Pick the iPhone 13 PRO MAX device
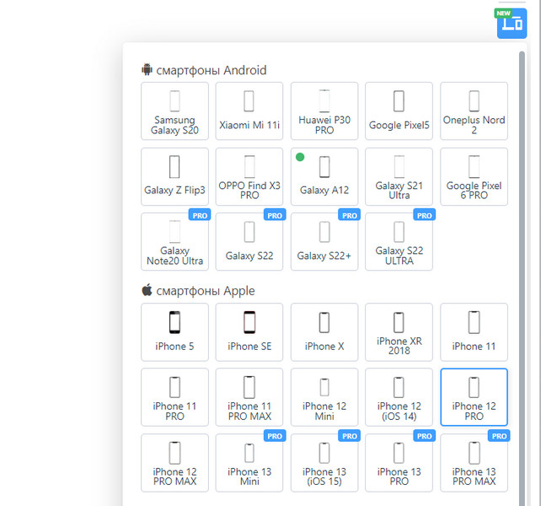Screen dimensions: 541x506 [474, 462]
